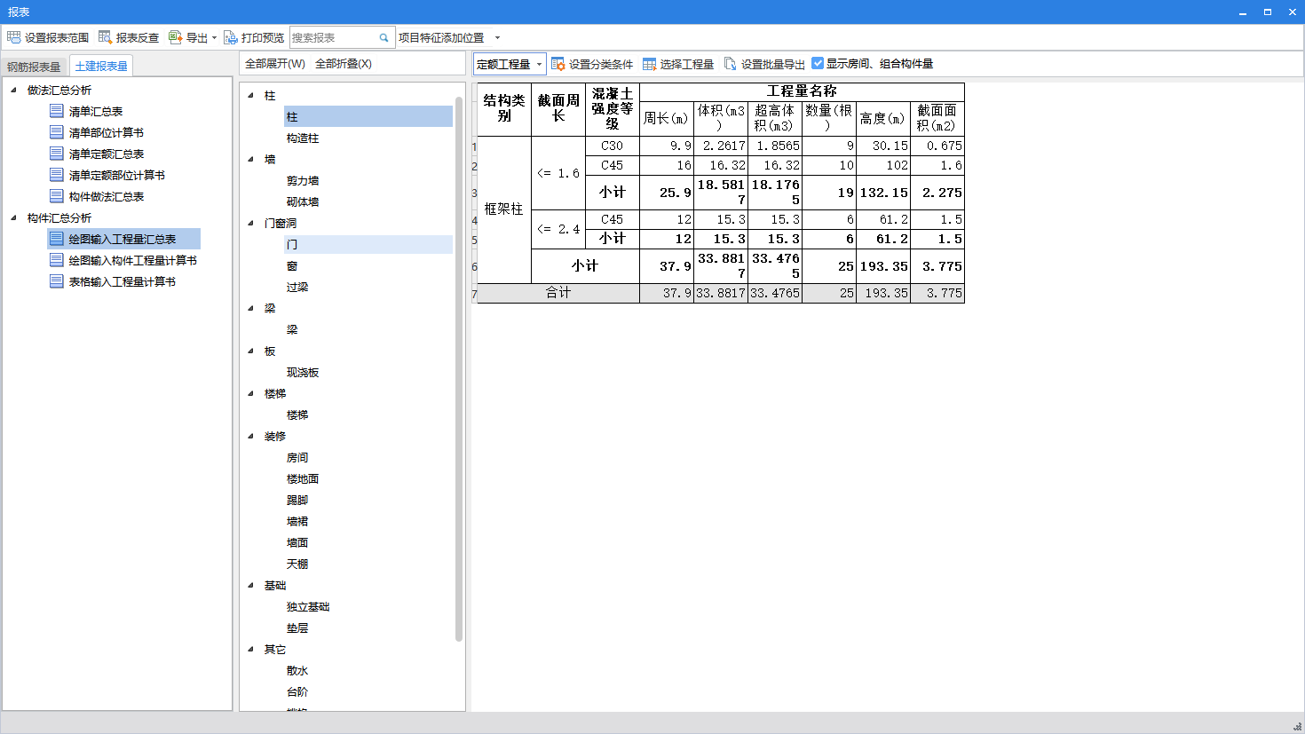The image size is (1305, 734).
Task: Select 构造柱 in component list
Action: pyautogui.click(x=303, y=138)
